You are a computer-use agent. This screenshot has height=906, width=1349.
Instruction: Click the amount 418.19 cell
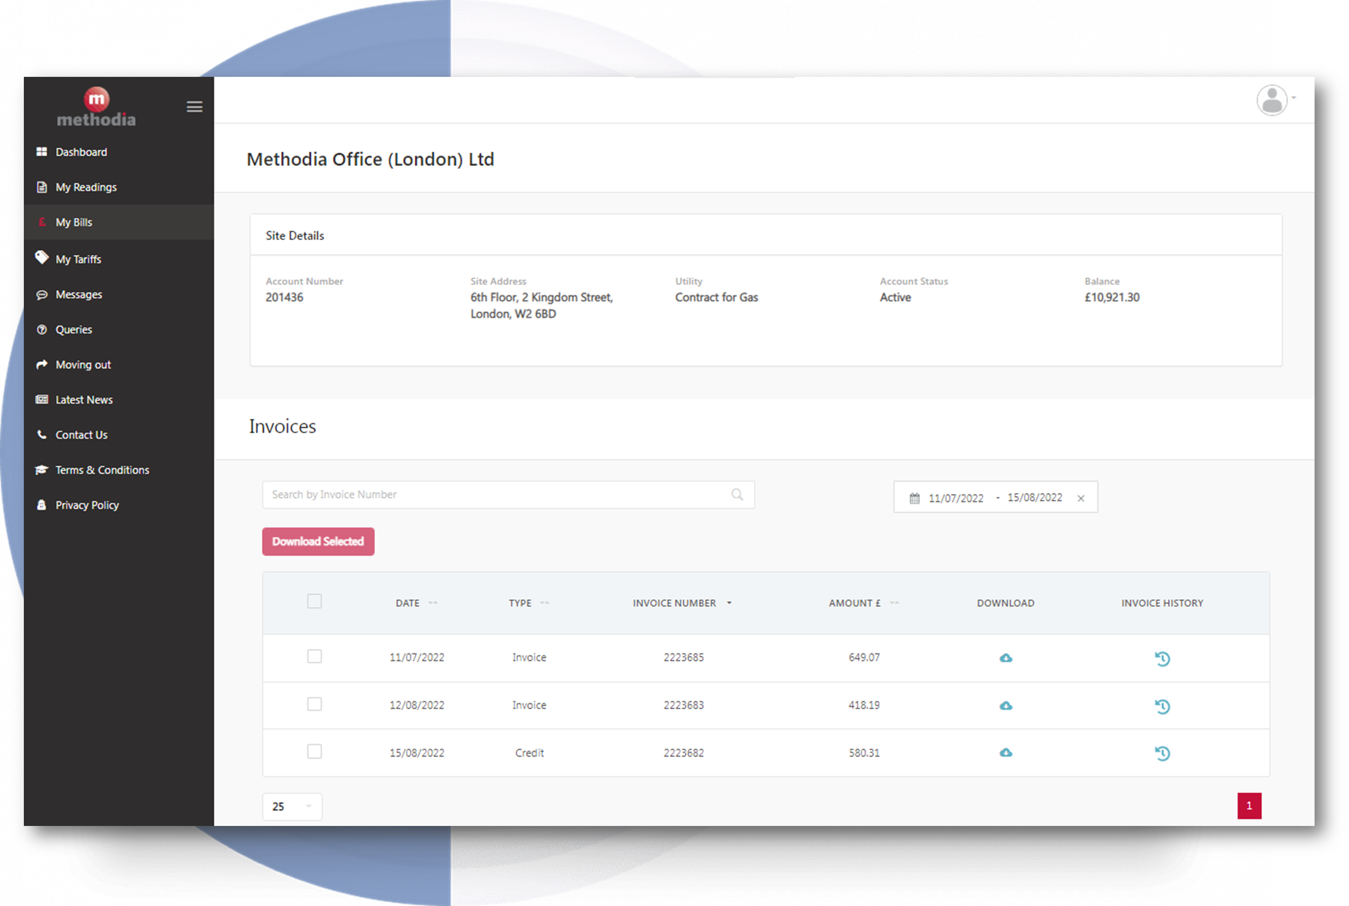click(864, 706)
